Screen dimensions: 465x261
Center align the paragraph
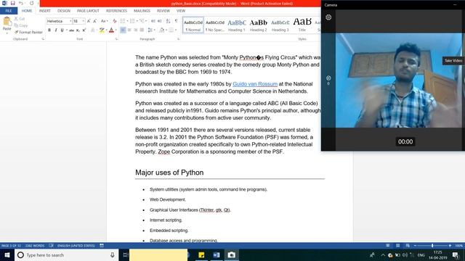(129, 30)
